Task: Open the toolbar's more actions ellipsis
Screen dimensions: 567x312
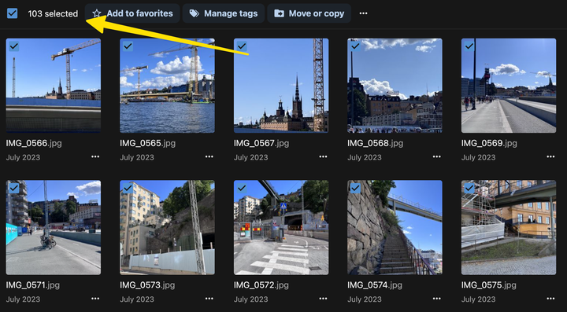Action: point(363,13)
